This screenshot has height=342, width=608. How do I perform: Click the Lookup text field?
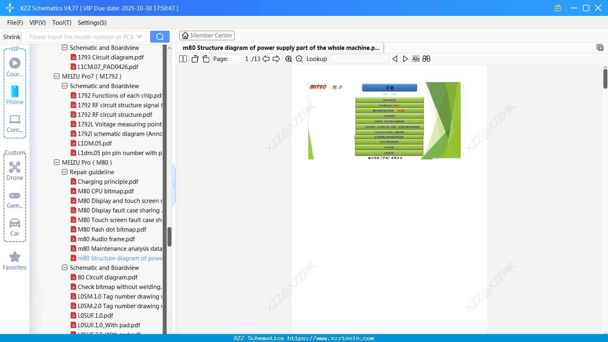tap(359, 59)
